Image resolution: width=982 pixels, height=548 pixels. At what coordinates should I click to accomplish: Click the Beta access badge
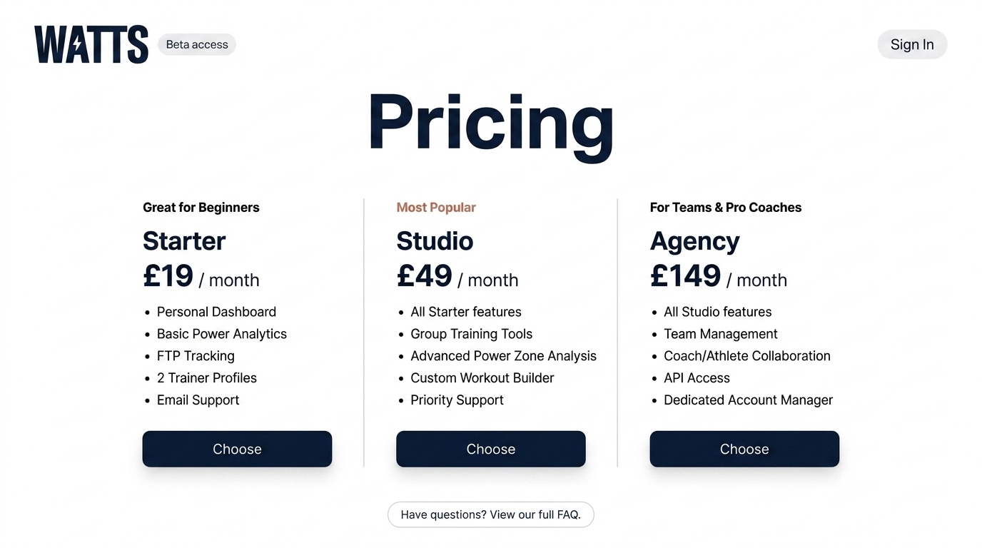[x=197, y=44]
